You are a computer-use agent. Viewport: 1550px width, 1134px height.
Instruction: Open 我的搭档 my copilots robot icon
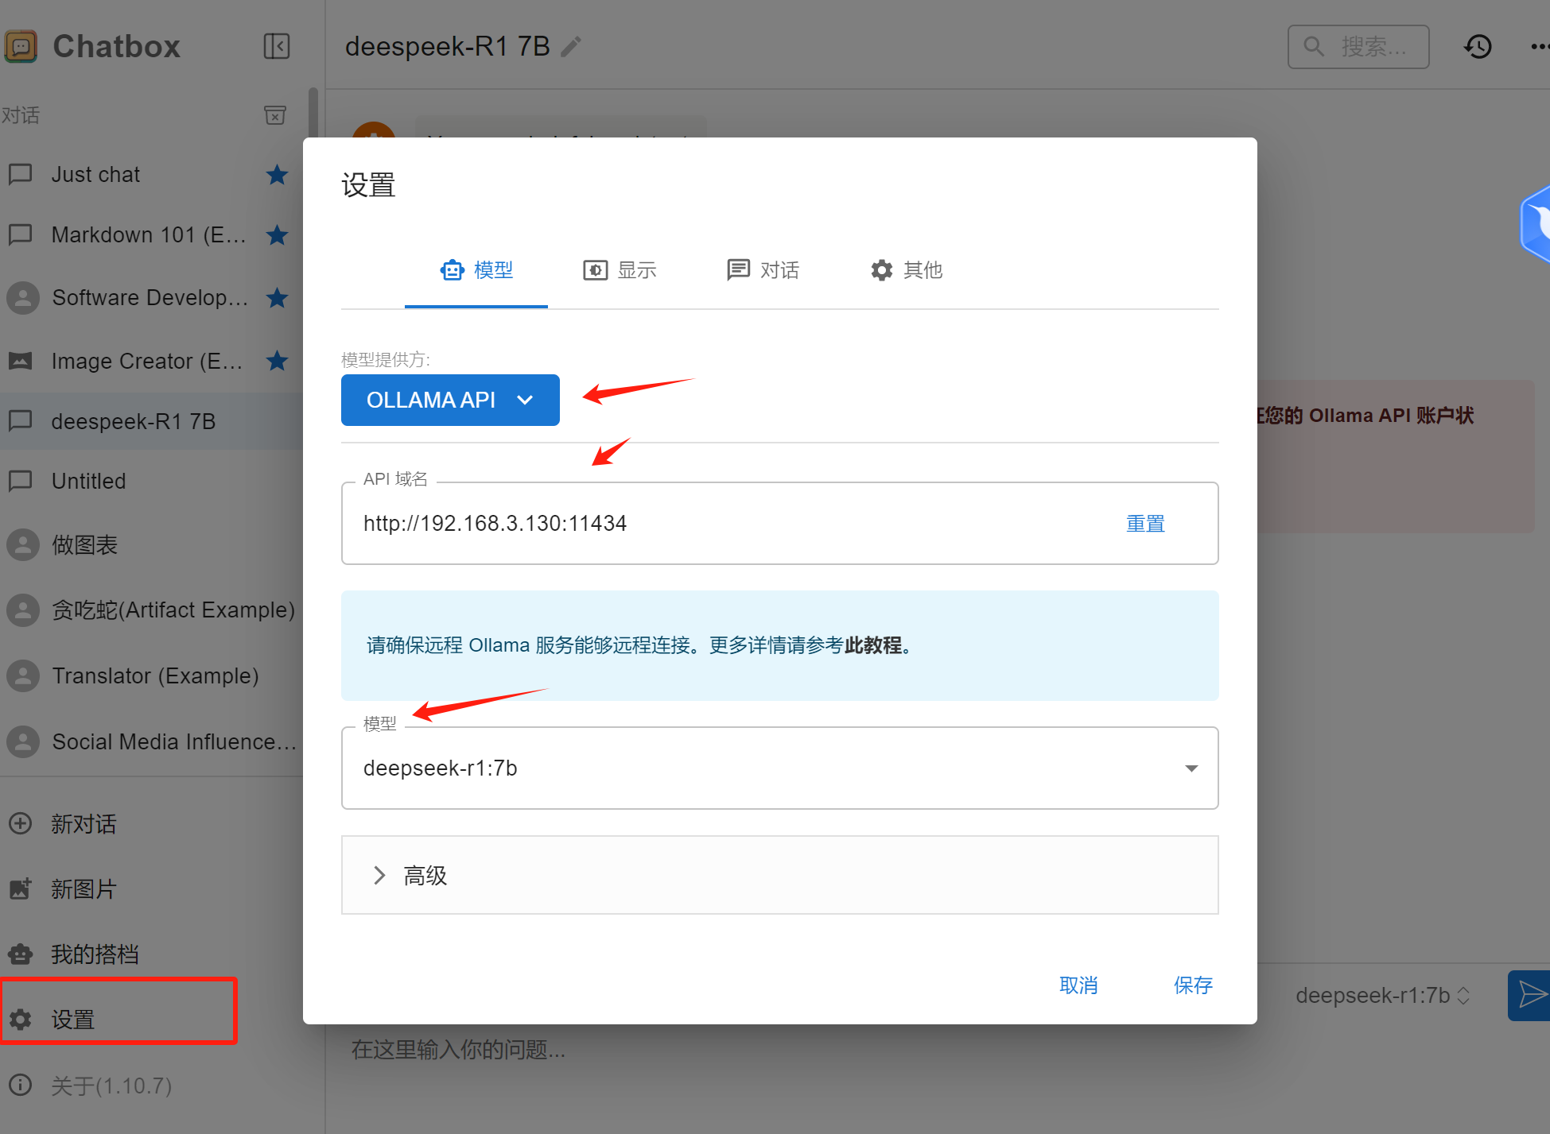(21, 954)
